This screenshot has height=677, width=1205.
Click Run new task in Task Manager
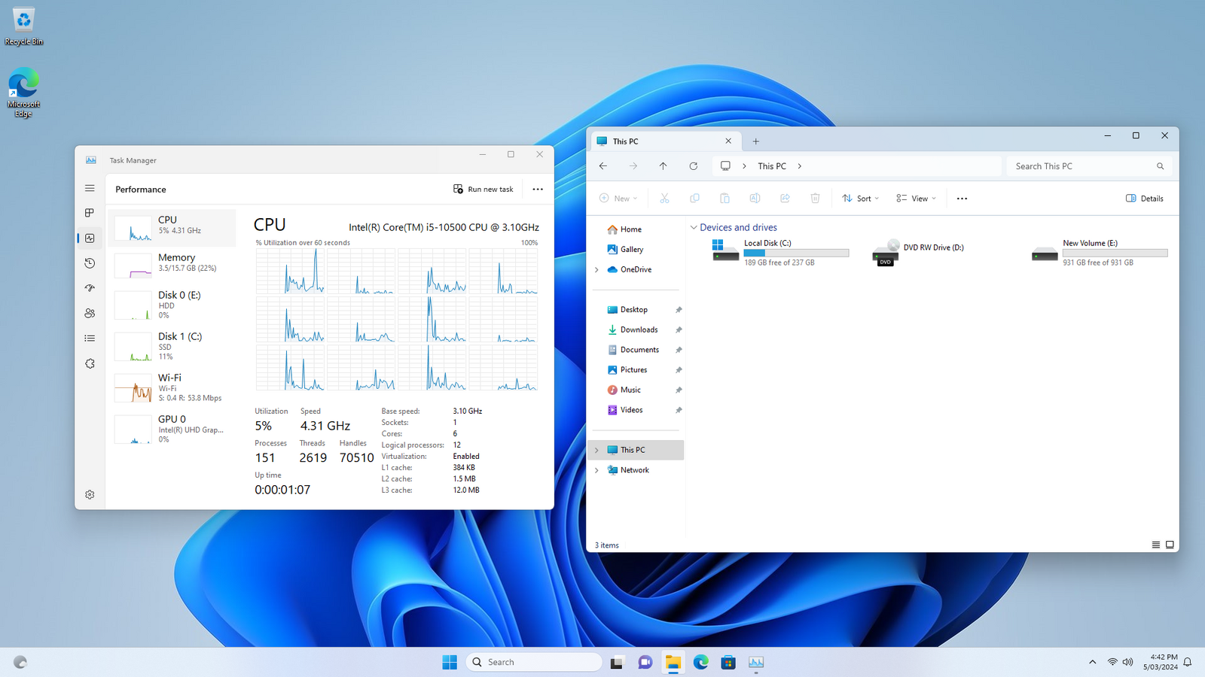(484, 189)
